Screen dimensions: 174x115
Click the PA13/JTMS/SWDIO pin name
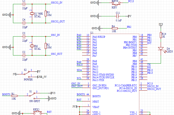point(103,75)
